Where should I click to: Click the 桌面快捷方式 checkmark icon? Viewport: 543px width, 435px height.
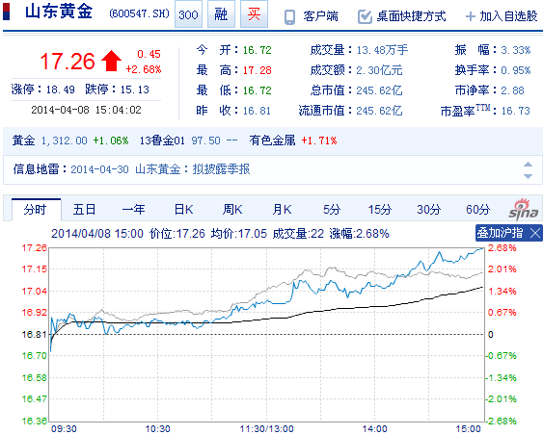(x=365, y=16)
